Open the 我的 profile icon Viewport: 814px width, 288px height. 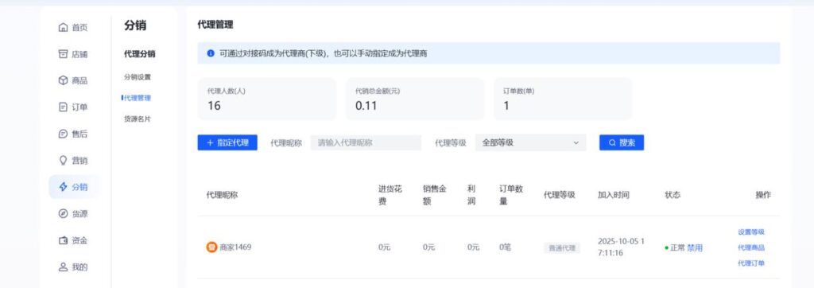point(63,267)
